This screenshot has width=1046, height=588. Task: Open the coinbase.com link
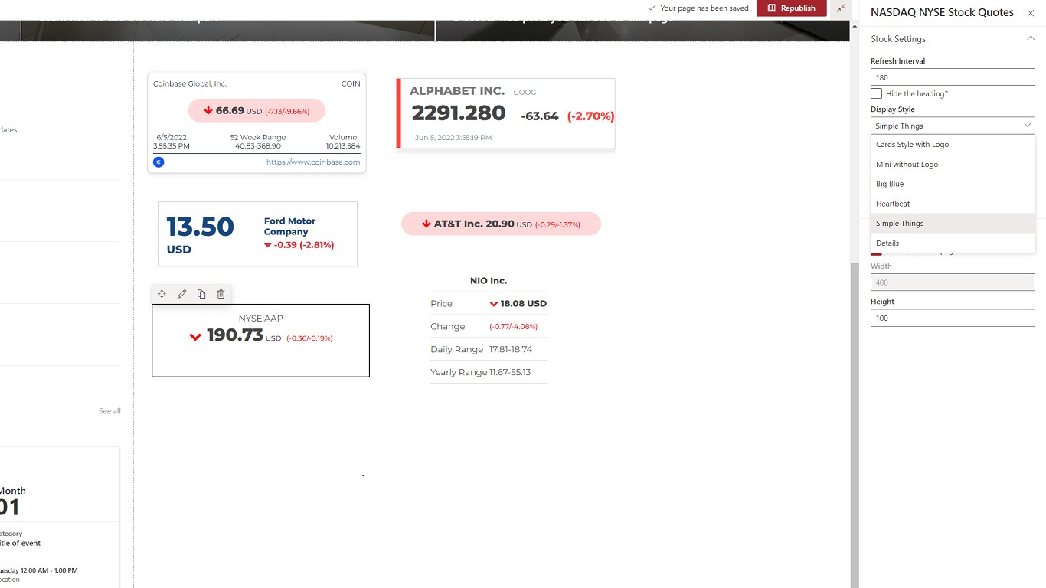pyautogui.click(x=313, y=162)
